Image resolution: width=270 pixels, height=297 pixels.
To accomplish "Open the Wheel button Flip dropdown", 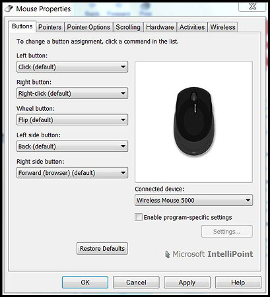I will click(72, 119).
